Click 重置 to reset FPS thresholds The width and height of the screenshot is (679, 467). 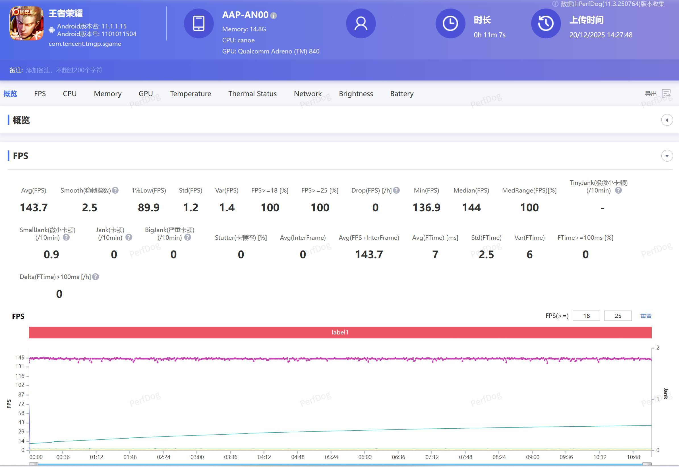(646, 316)
